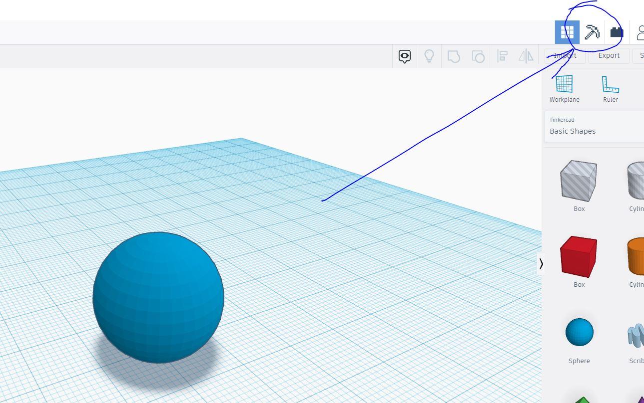
Task: Select the striped hole Box shape
Action: pyautogui.click(x=578, y=181)
